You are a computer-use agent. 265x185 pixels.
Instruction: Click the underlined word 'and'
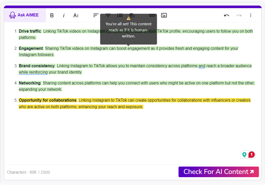pos(202,66)
